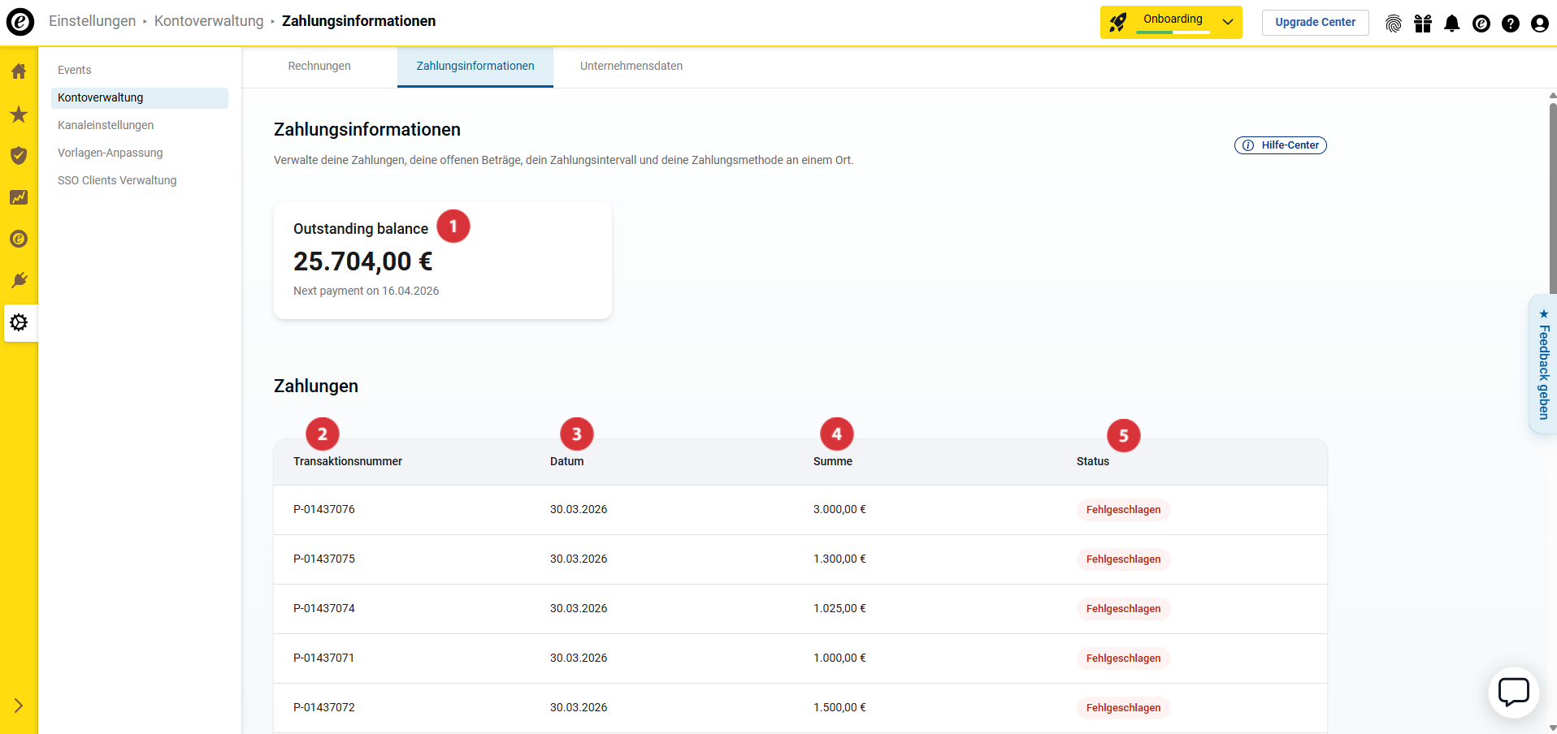Image resolution: width=1557 pixels, height=734 pixels.
Task: Click the Upgrade Center button
Action: point(1315,23)
